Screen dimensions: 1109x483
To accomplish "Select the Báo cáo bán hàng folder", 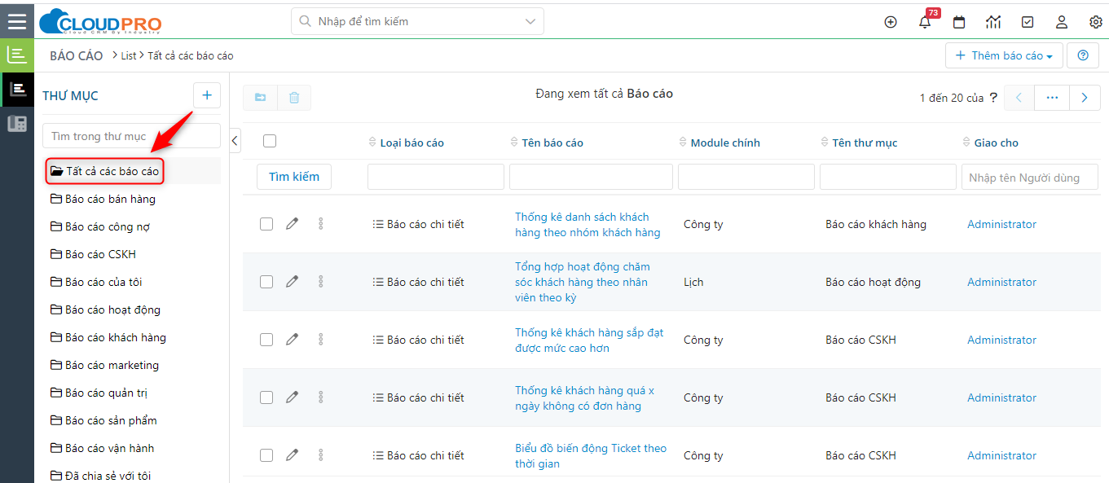I will point(109,199).
